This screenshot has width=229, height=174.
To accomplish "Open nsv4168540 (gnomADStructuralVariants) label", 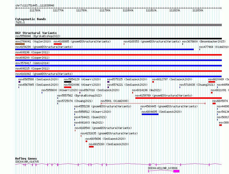I will (103, 128).
